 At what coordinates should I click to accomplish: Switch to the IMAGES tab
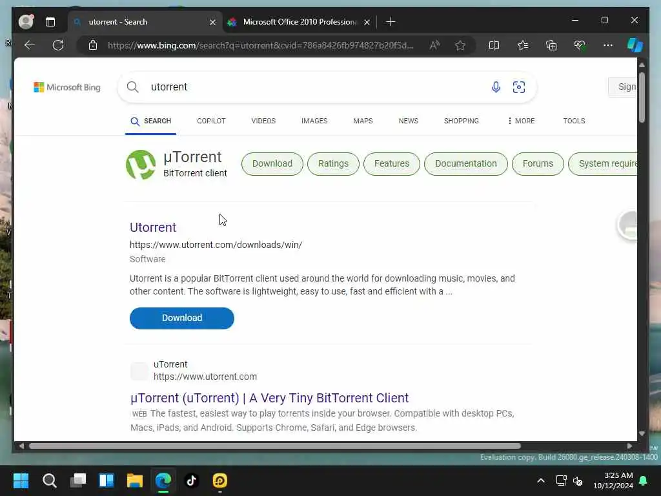314,121
